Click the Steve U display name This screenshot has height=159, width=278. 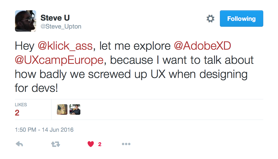click(x=55, y=18)
